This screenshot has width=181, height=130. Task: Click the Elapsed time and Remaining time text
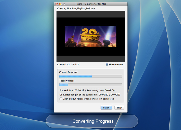point(87,90)
